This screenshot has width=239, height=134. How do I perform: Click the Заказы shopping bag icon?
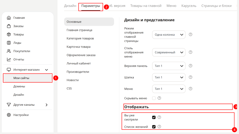click(x=9, y=26)
